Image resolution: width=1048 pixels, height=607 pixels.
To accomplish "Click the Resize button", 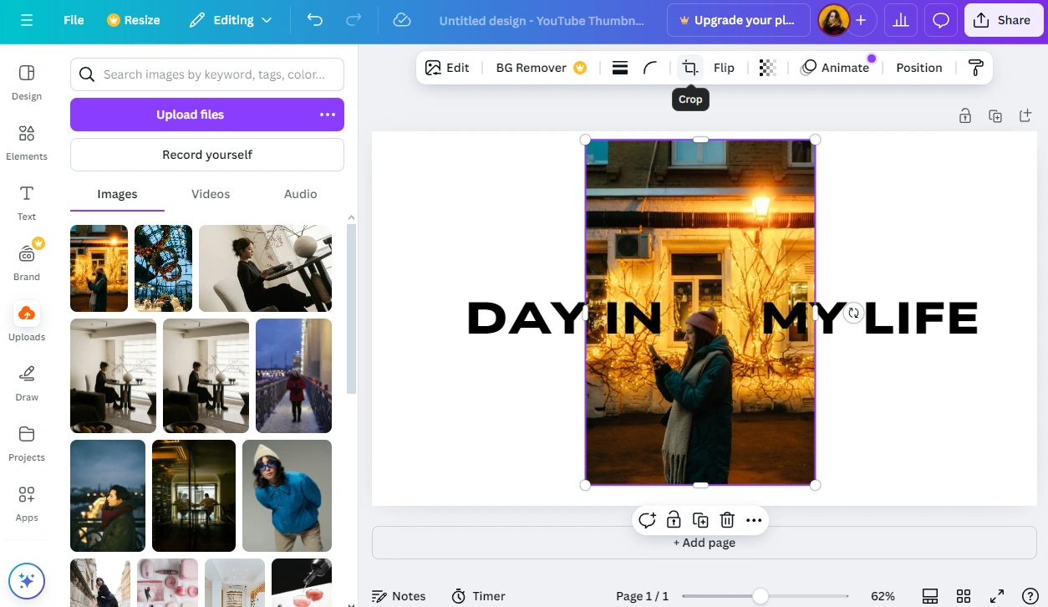I will click(x=134, y=20).
